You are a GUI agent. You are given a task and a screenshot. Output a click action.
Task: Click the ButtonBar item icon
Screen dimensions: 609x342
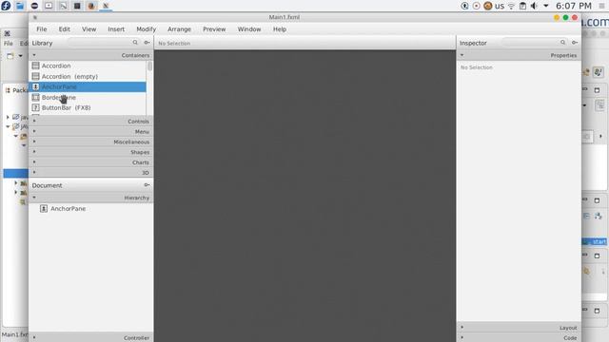click(36, 107)
